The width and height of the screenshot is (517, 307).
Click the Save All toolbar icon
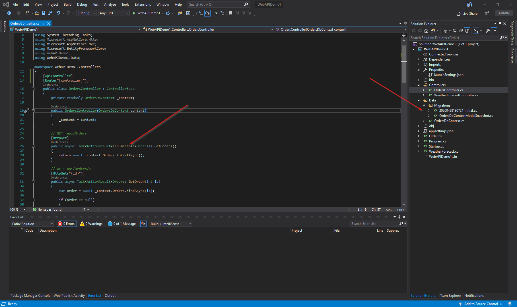click(x=50, y=13)
